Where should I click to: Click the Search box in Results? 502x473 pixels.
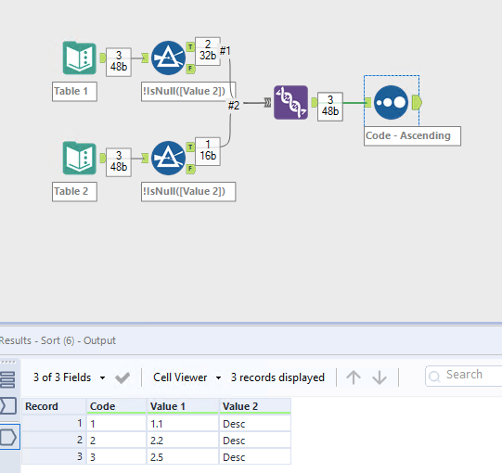point(464,376)
